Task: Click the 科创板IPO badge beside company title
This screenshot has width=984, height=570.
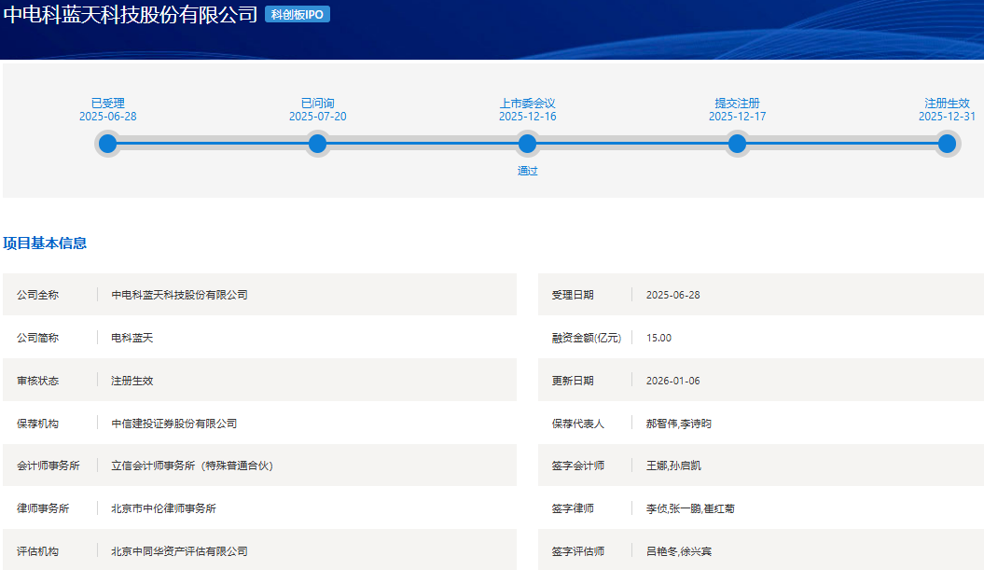Action: pyautogui.click(x=298, y=15)
